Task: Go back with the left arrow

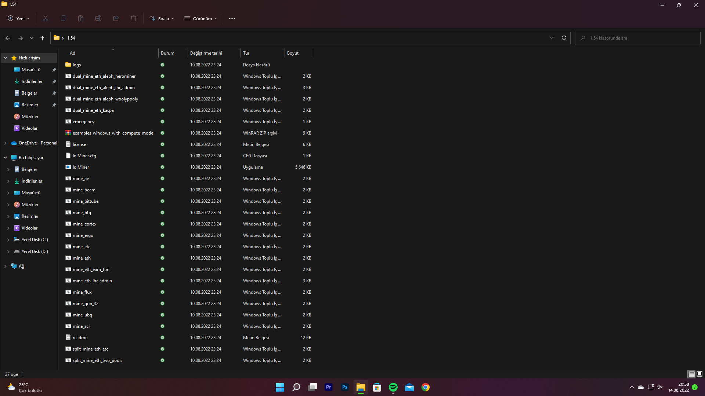Action: click(8, 38)
